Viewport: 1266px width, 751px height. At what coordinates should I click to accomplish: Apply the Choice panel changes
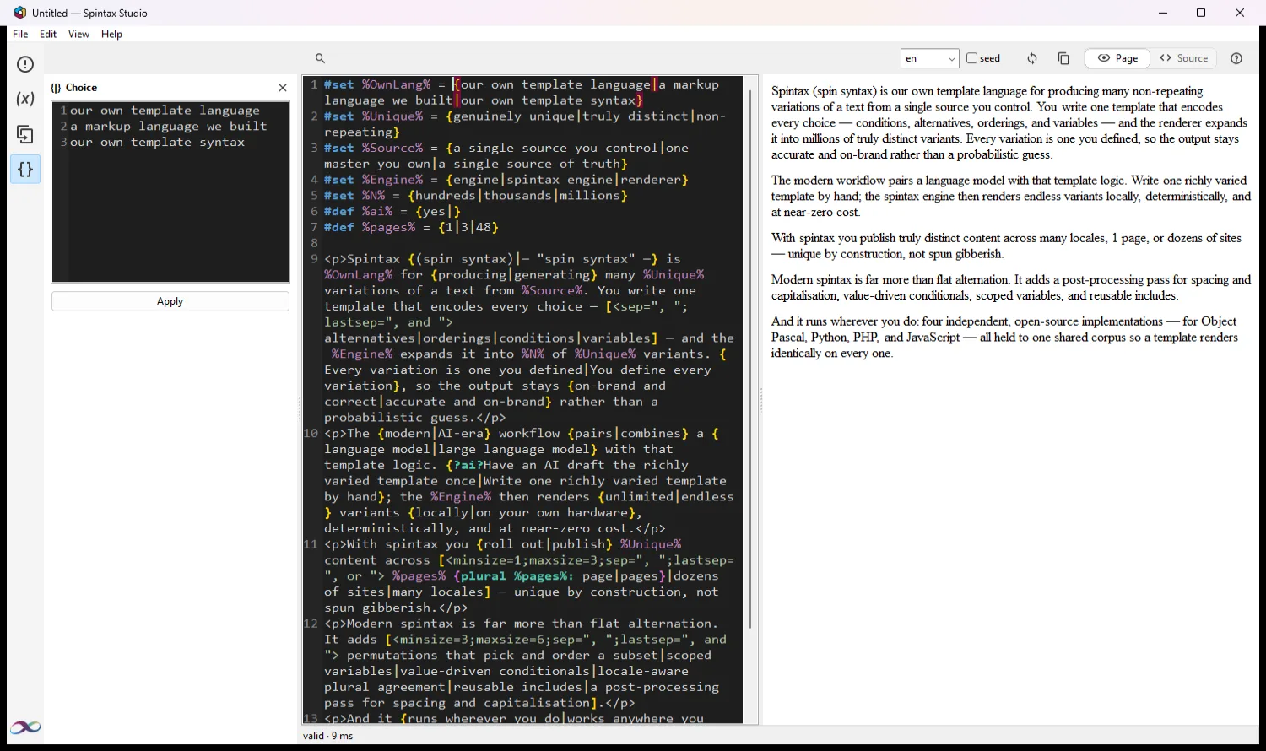pos(170,301)
